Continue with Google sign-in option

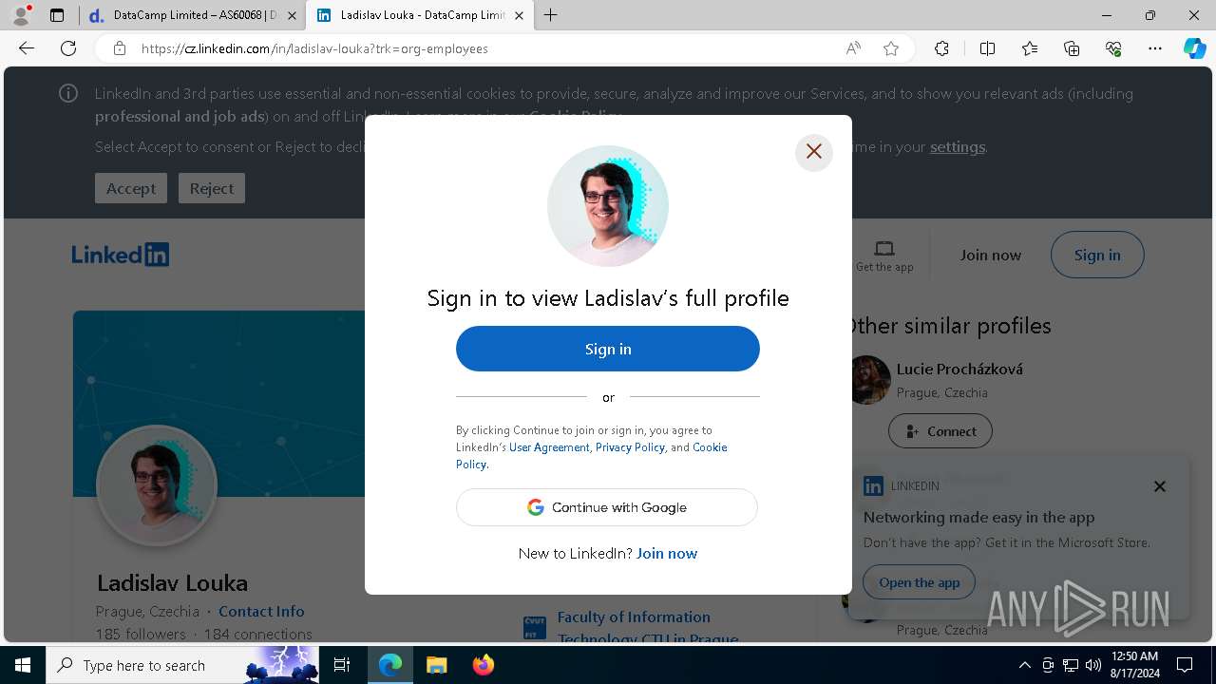point(607,507)
